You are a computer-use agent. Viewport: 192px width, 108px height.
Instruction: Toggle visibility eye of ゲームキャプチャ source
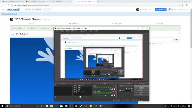point(75,92)
